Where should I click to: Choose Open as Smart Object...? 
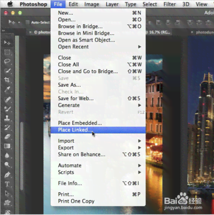click(98, 40)
